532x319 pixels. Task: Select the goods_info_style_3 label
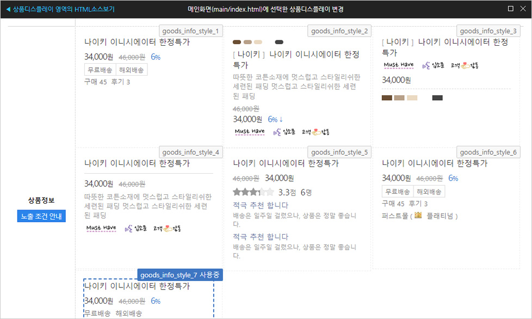[488, 31]
